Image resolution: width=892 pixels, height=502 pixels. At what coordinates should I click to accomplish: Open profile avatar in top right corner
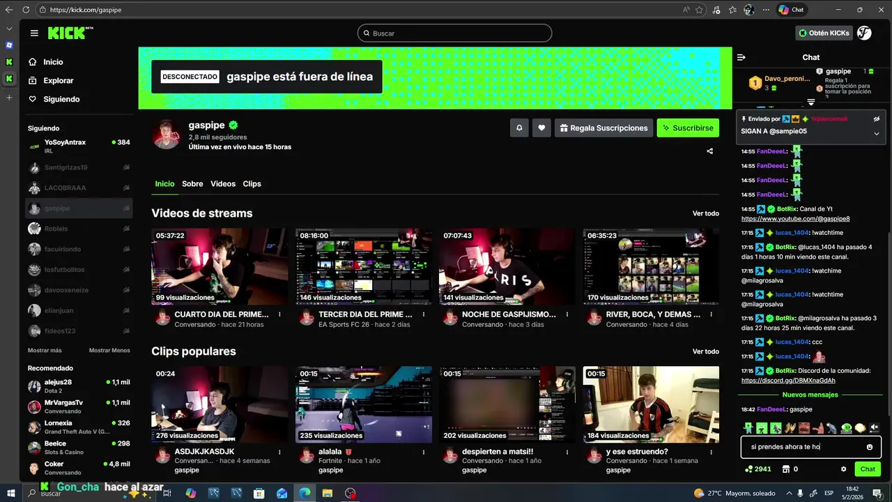tap(864, 33)
